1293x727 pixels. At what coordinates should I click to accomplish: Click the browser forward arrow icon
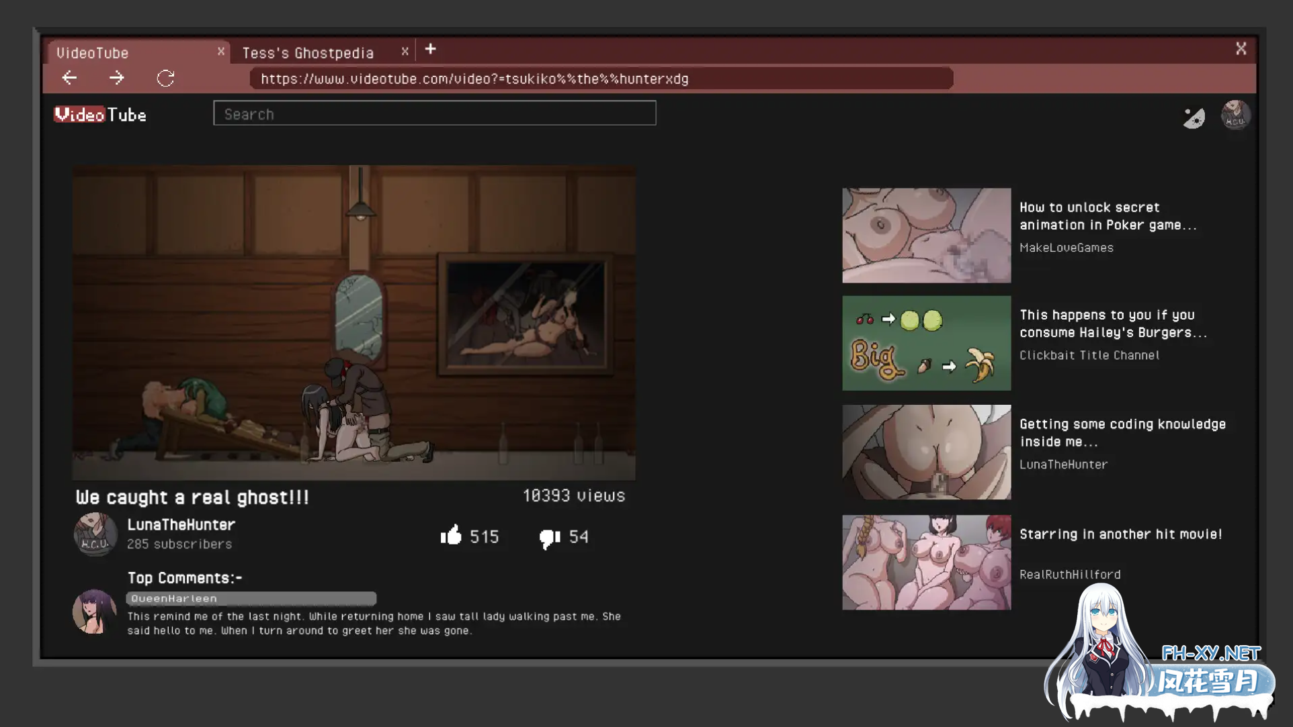tap(116, 78)
